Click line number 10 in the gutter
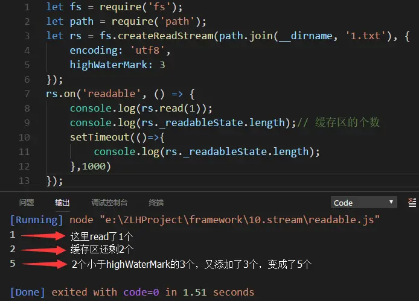The image size is (419, 301). [x=24, y=138]
